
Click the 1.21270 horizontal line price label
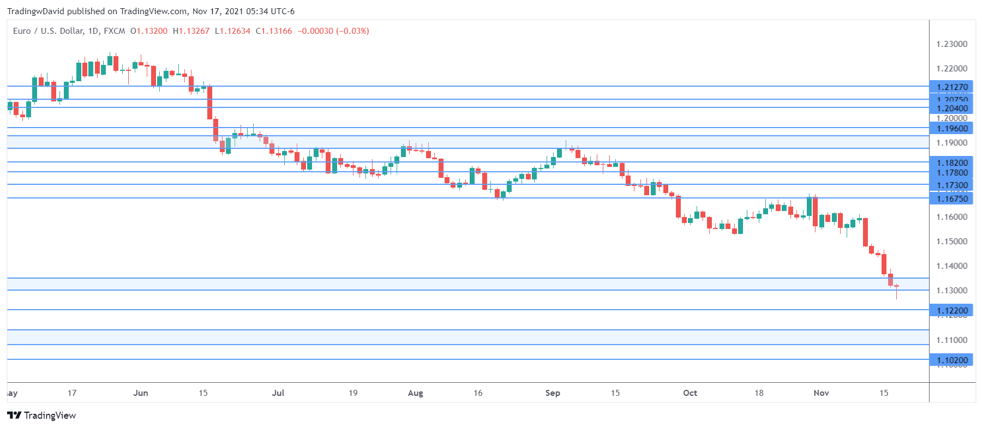(x=952, y=87)
